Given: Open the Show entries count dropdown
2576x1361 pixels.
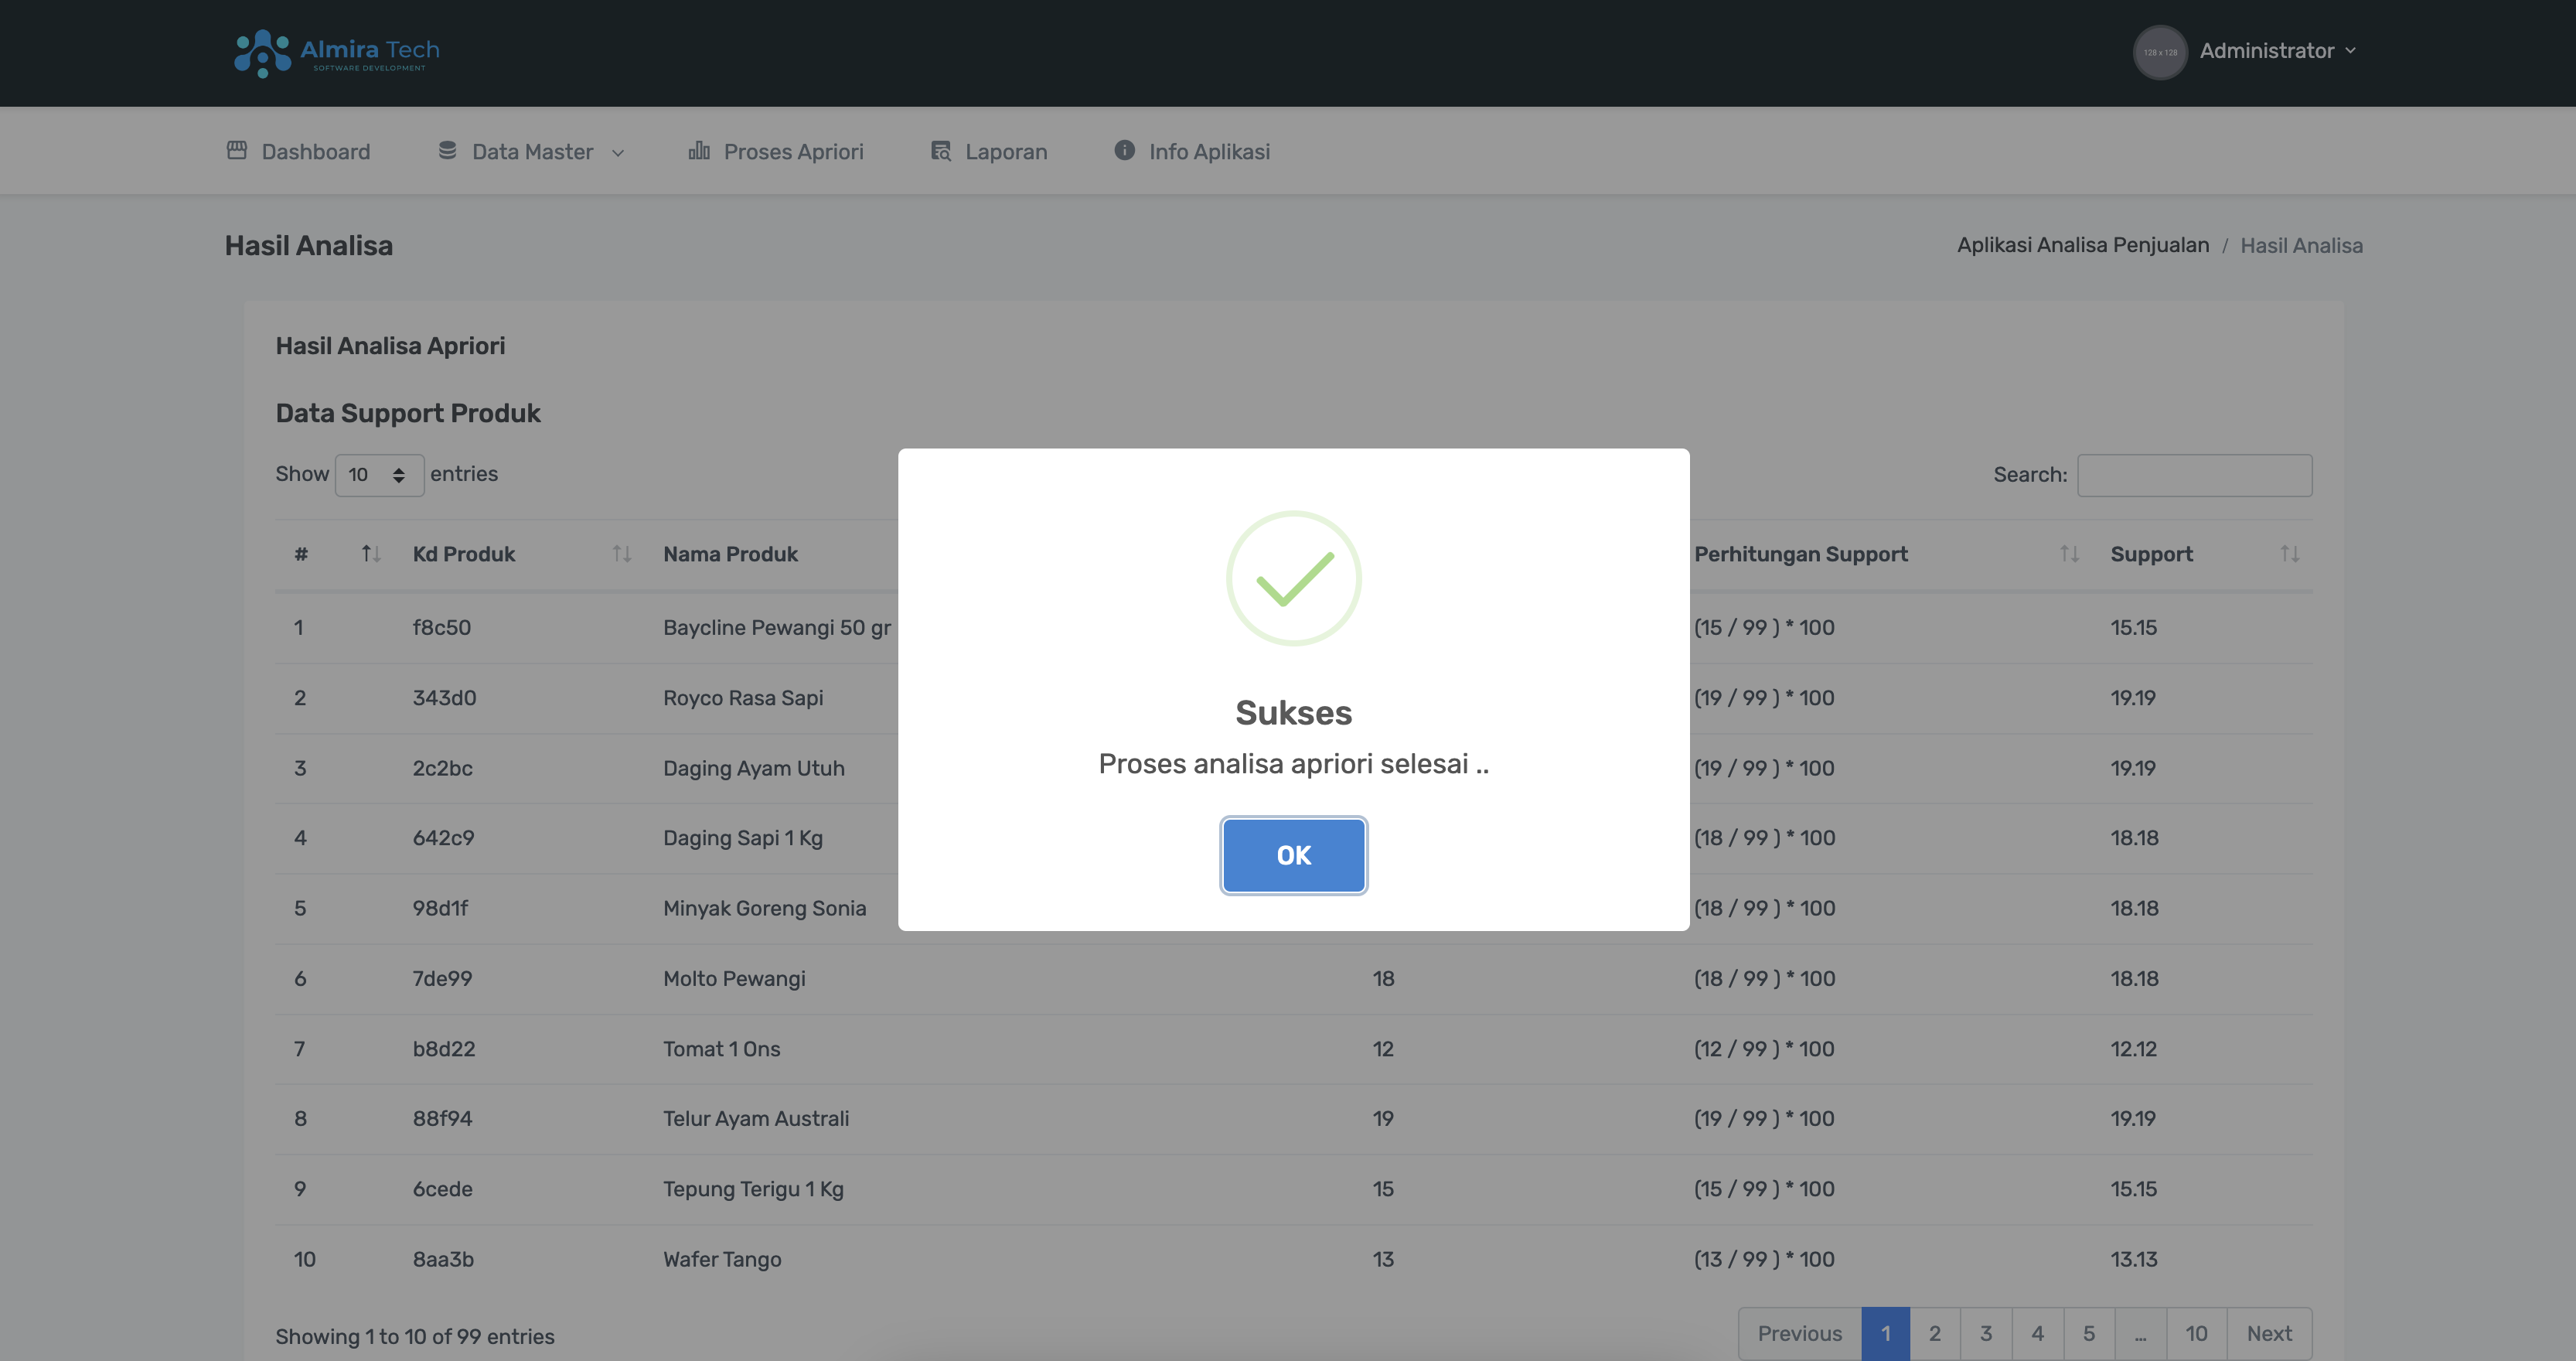Looking at the screenshot, I should (379, 475).
